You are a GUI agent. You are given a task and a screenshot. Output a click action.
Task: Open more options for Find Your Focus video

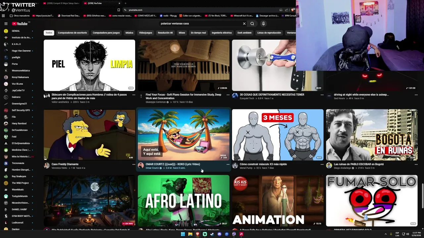tap(228, 95)
